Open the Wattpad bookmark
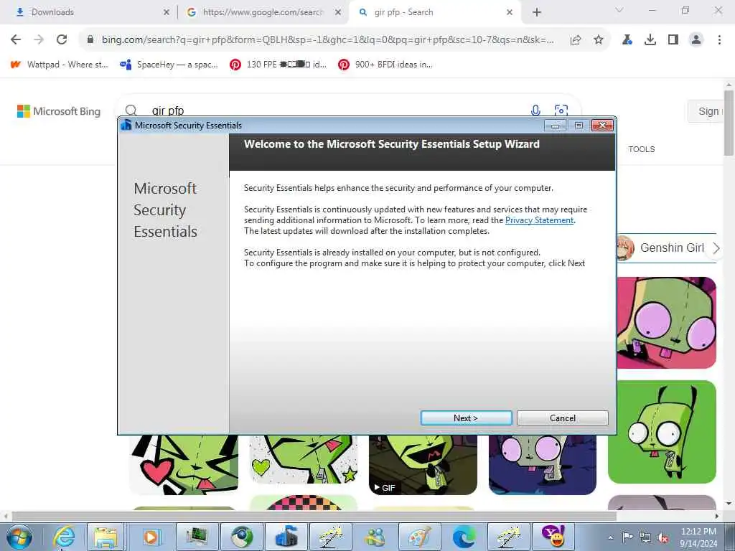The width and height of the screenshot is (735, 551). (59, 65)
